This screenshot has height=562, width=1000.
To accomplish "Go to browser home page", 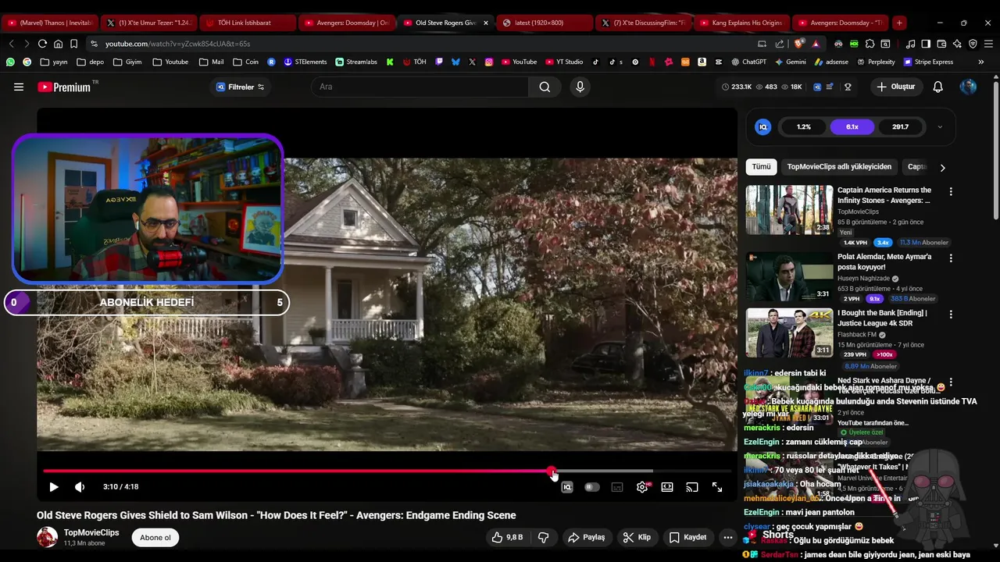I will [x=58, y=44].
